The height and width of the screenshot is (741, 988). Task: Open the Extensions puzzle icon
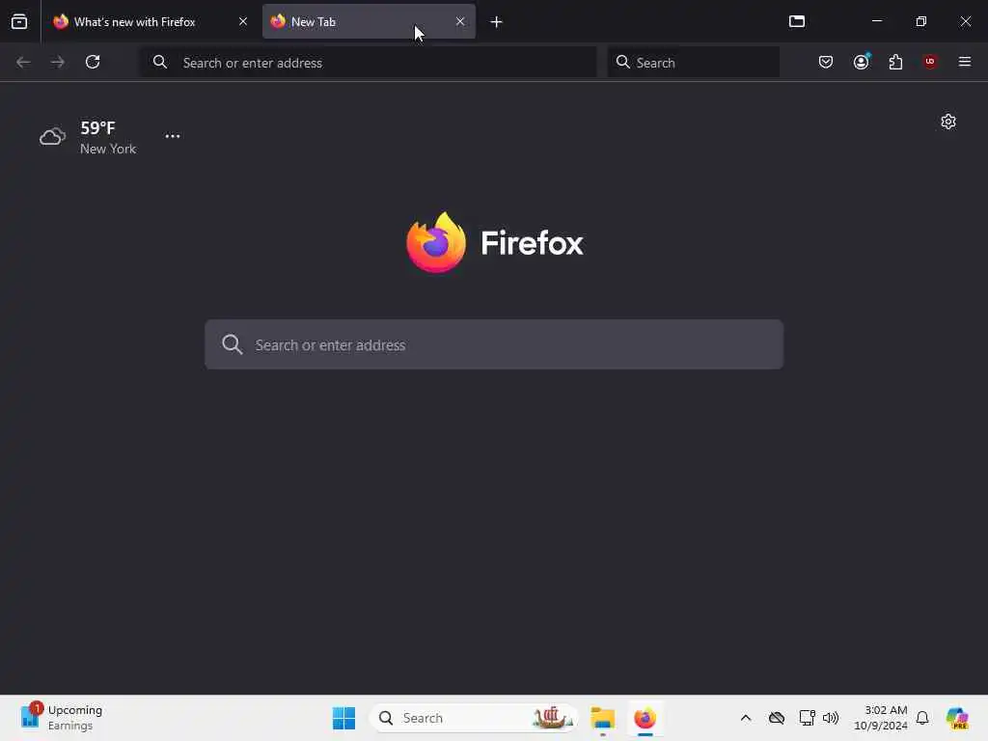point(895,62)
